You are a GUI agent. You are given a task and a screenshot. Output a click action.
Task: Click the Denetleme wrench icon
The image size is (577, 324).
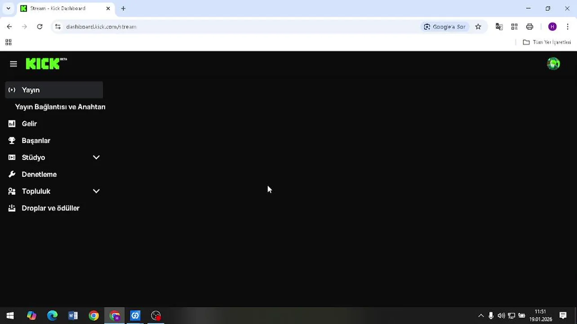(12, 174)
